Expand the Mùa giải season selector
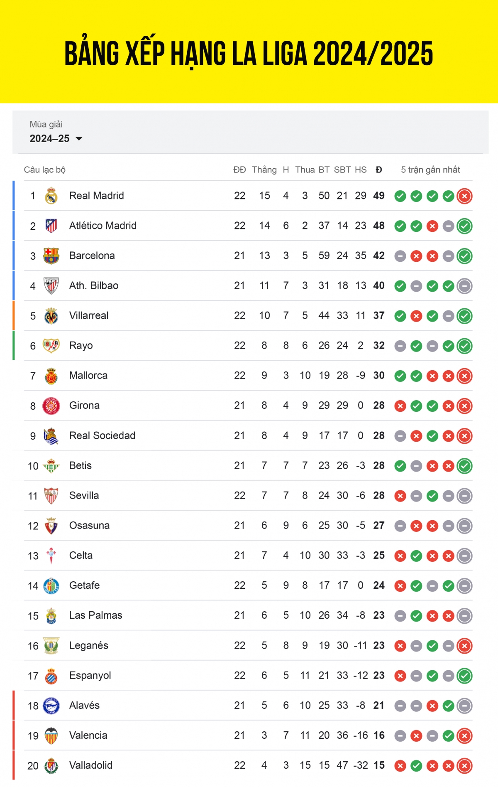The width and height of the screenshot is (498, 787). point(56,132)
